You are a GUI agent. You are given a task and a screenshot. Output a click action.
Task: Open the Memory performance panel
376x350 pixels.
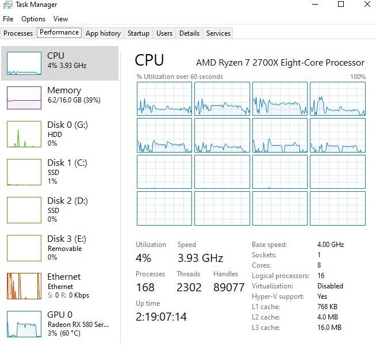coord(60,97)
